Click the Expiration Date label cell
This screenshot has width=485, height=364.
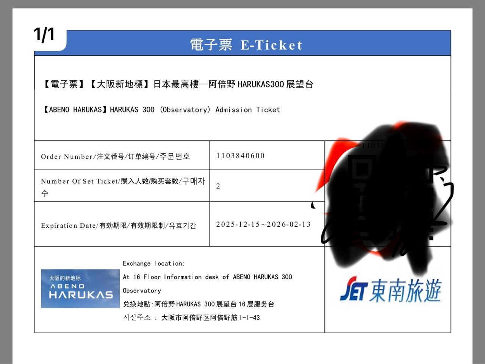tap(122, 224)
